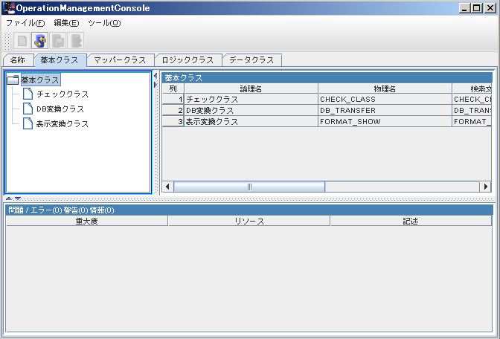The width and height of the screenshot is (500, 339).
Task: Click the save toolbar icon
Action: [x=58, y=41]
